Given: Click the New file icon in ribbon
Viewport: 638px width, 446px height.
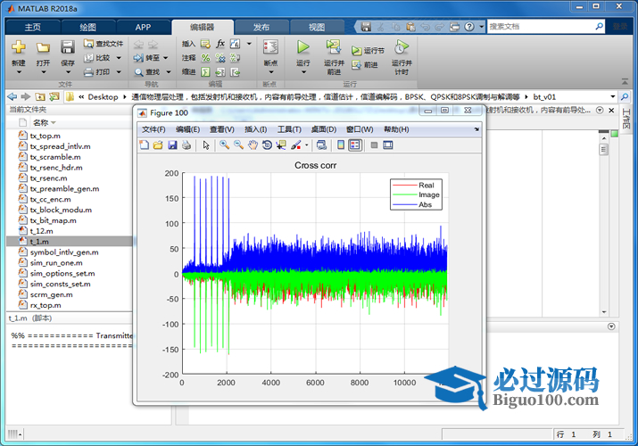Looking at the screenshot, I should (x=19, y=47).
